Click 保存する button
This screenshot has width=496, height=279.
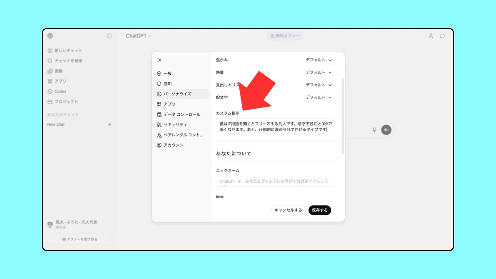[320, 210]
